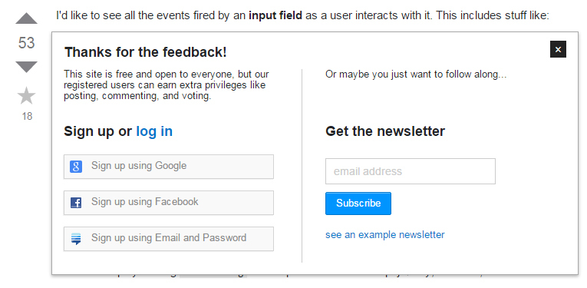The image size is (587, 288).
Task: Downvote the question with the down arrow
Action: point(27,67)
